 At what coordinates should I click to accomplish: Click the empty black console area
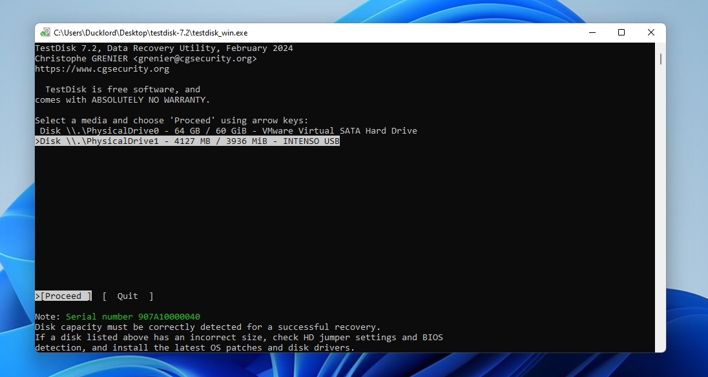pyautogui.click(x=323, y=213)
